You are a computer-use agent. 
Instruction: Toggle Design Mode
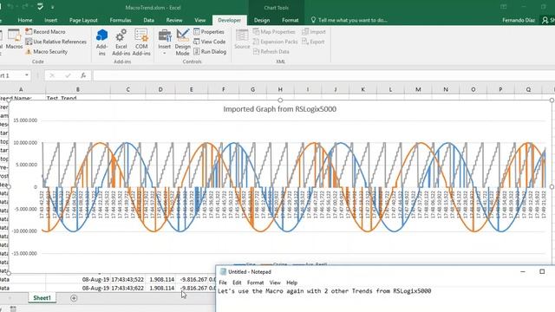tap(183, 42)
